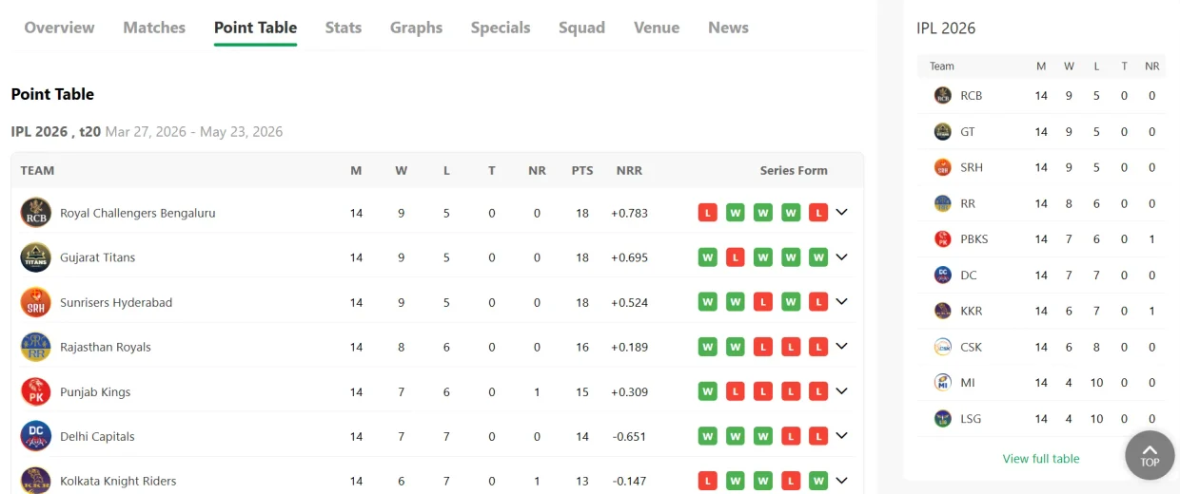Click RR logo in IPL 2026 sidebar

coord(943,203)
